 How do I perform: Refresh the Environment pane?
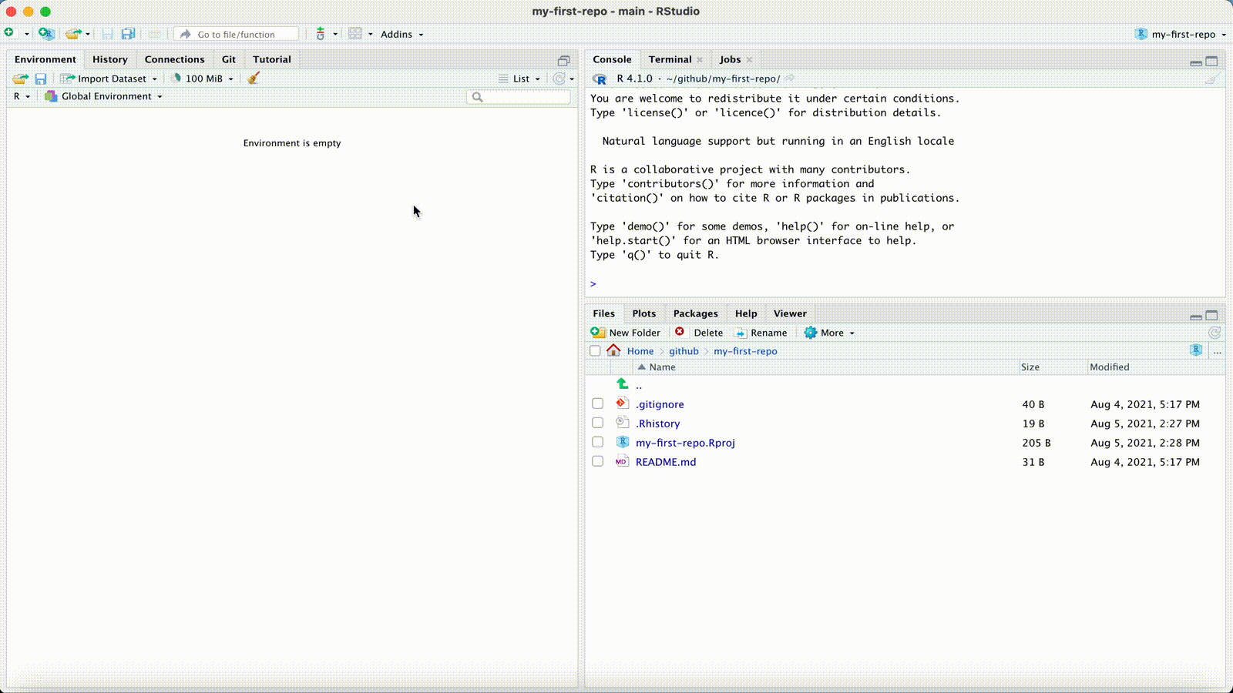click(559, 79)
